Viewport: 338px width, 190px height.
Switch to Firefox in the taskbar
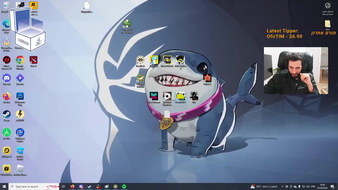72,187
